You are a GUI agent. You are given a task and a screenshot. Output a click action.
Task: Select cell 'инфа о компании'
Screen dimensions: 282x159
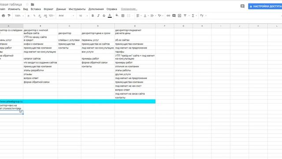point(41,44)
